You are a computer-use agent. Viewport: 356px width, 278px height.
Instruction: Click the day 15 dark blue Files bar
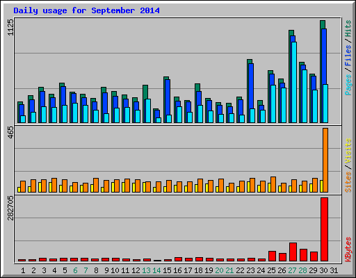[168, 97]
